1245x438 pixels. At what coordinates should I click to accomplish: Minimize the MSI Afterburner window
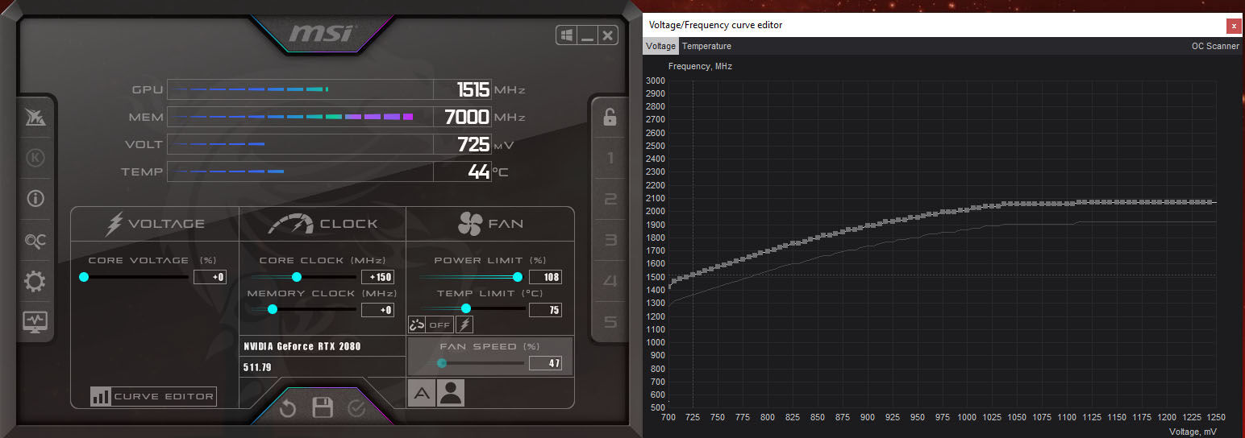pyautogui.click(x=587, y=35)
